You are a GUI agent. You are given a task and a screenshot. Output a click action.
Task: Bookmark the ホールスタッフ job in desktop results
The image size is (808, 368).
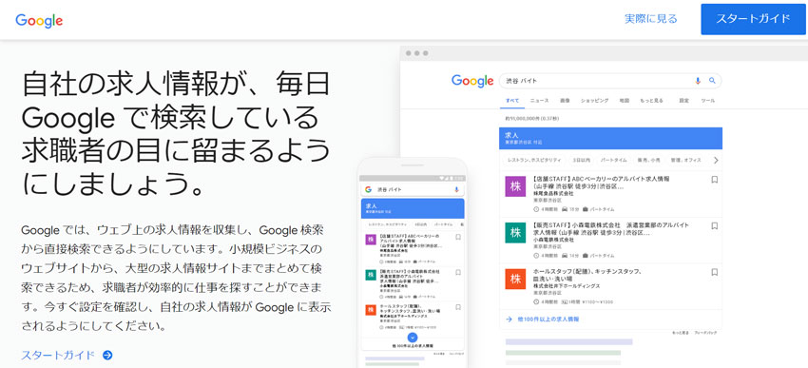(714, 272)
